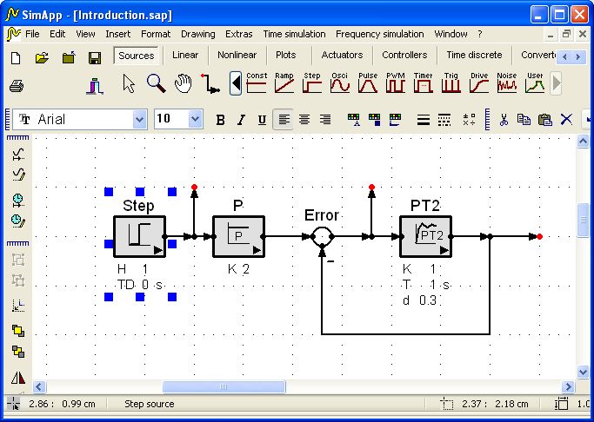This screenshot has width=594, height=422.
Task: Set text alignment to right
Action: [325, 120]
